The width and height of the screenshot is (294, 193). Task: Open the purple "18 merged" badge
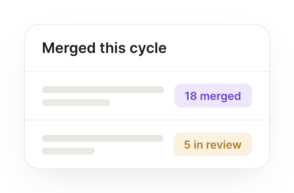[213, 96]
